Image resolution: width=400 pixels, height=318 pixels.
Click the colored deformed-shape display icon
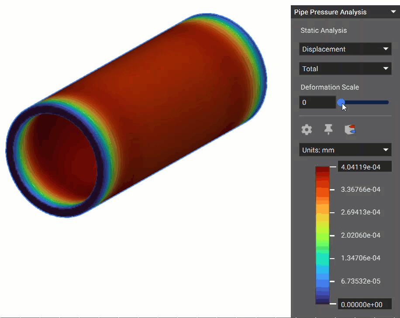point(350,129)
